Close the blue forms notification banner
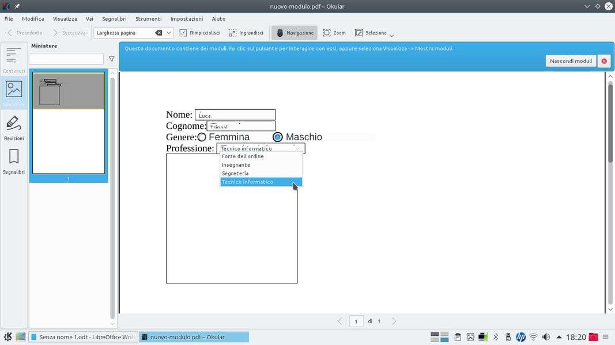This screenshot has height=345, width=615. tap(604, 61)
